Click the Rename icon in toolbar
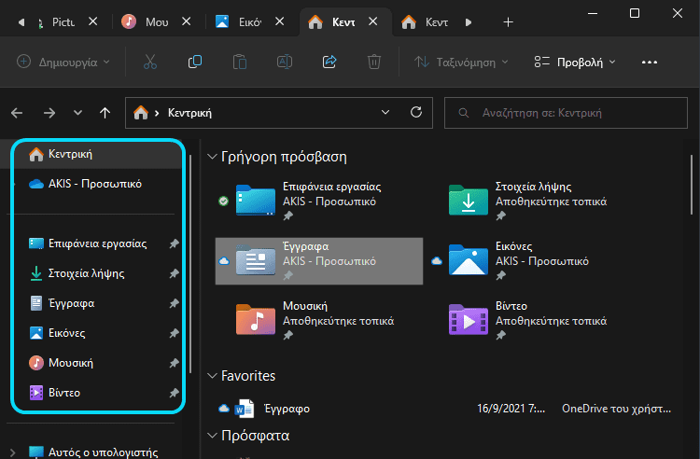Viewport: 700px width, 459px height. [x=285, y=62]
